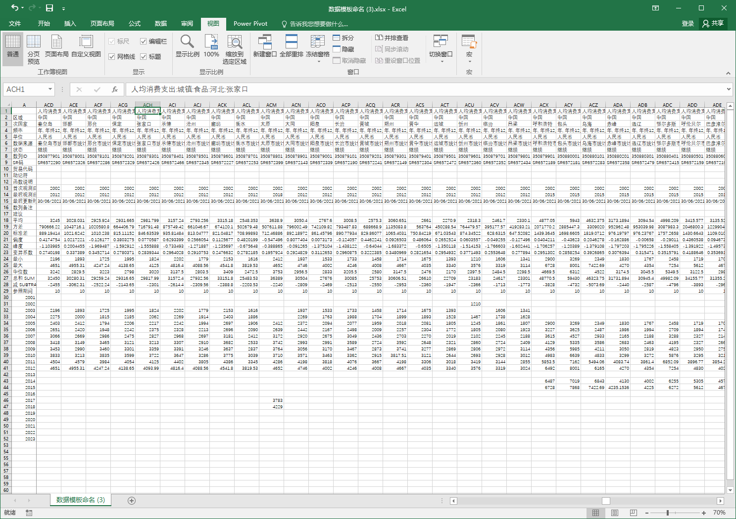Open the Power Pivot tab
The image size is (736, 519).
coord(250,24)
